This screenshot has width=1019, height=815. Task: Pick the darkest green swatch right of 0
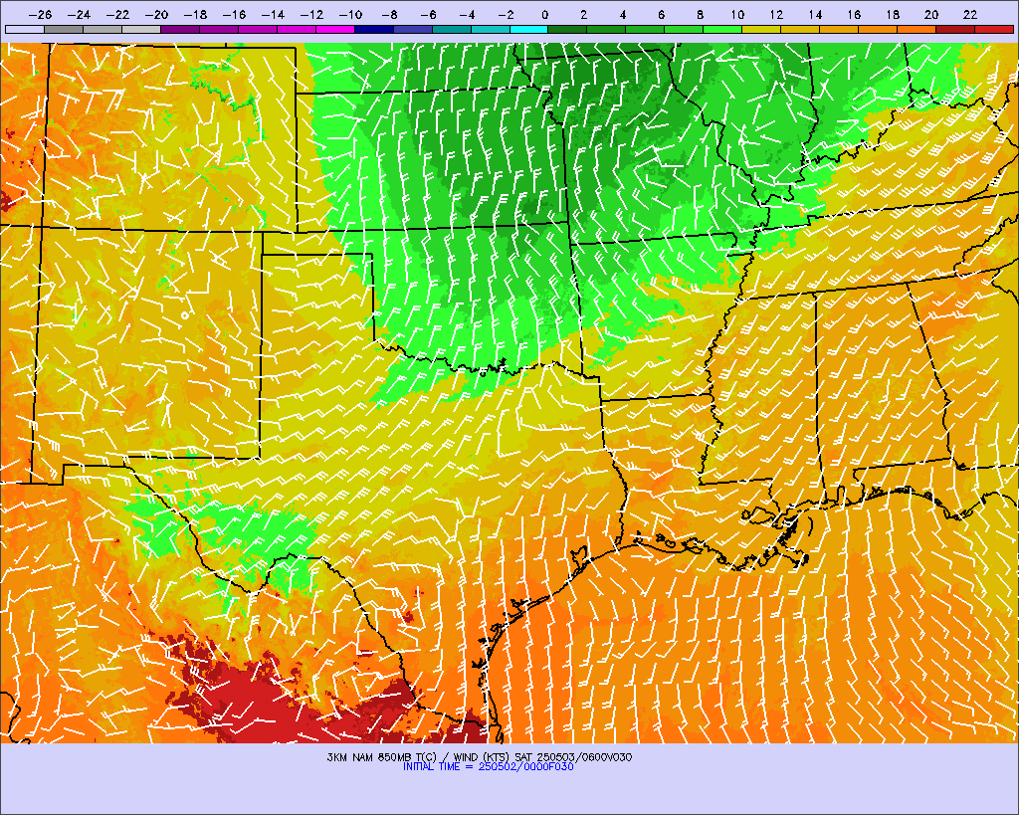pyautogui.click(x=568, y=29)
